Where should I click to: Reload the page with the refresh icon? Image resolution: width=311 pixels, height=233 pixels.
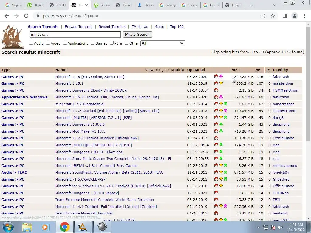pos(26,16)
